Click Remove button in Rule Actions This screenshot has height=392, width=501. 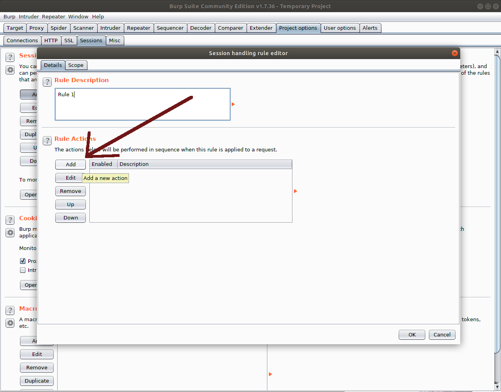(x=71, y=191)
